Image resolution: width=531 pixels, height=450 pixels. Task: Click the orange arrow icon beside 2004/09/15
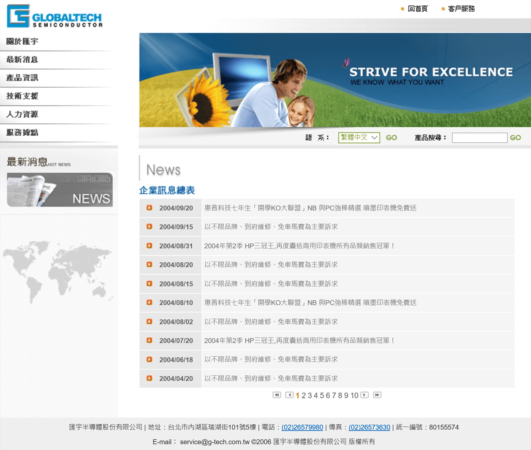149,227
